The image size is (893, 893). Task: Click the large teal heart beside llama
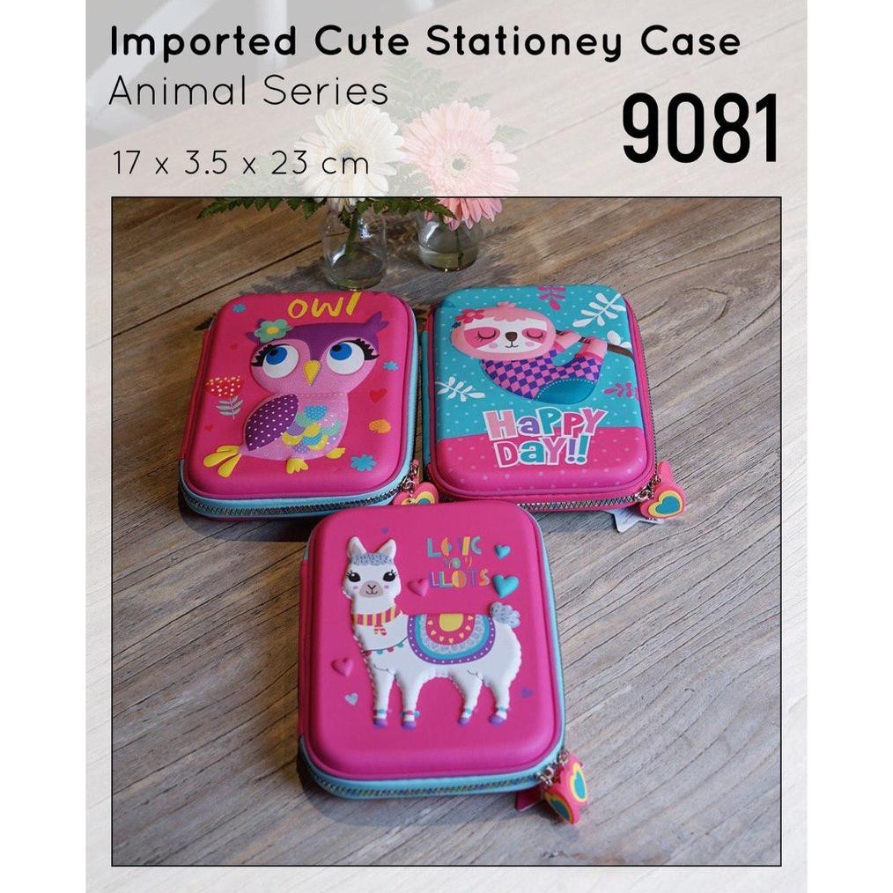click(x=506, y=585)
